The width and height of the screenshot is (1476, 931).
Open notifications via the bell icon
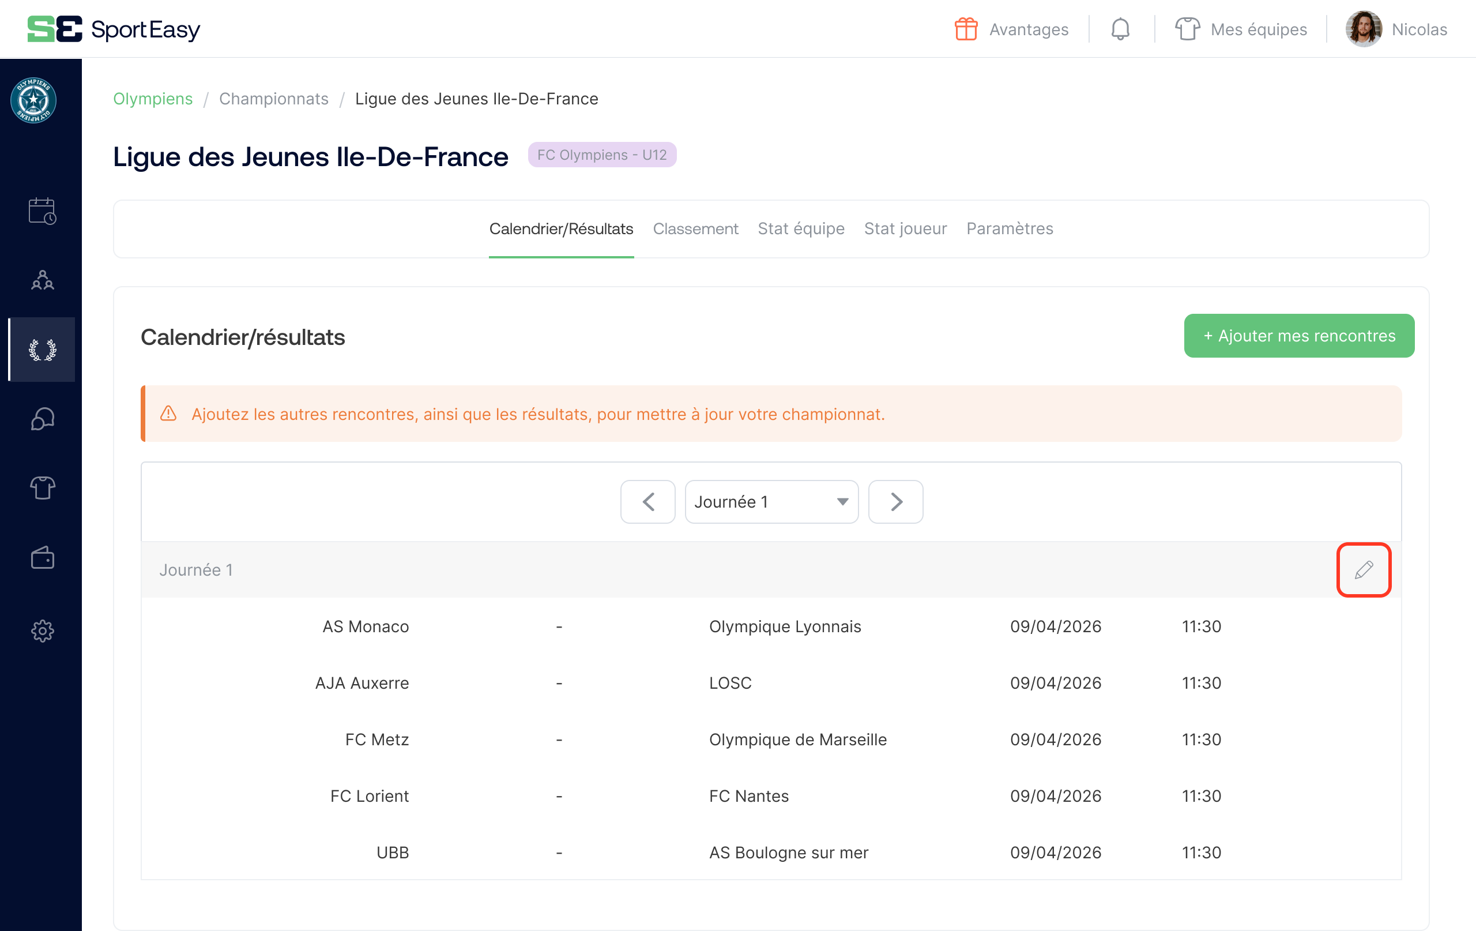pyautogui.click(x=1120, y=29)
